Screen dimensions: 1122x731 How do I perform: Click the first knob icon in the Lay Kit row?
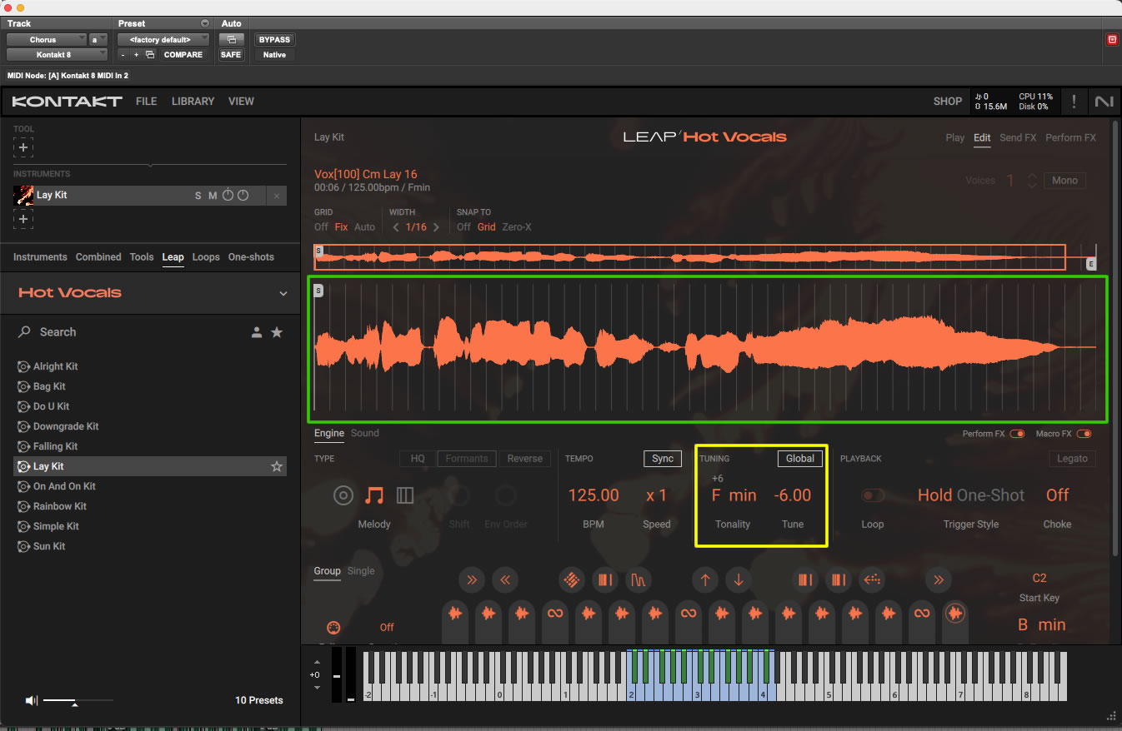tap(228, 196)
